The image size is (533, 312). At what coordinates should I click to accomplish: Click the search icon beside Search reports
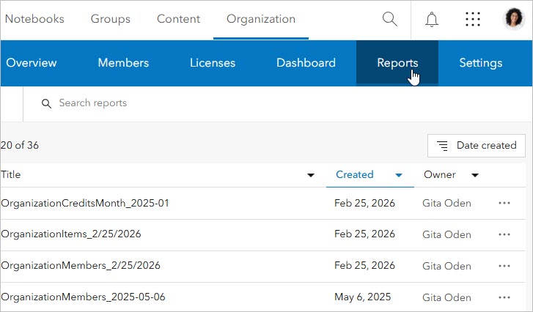click(47, 103)
